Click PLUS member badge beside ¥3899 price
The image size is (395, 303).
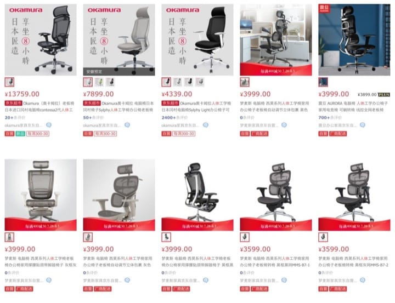pos(384,95)
